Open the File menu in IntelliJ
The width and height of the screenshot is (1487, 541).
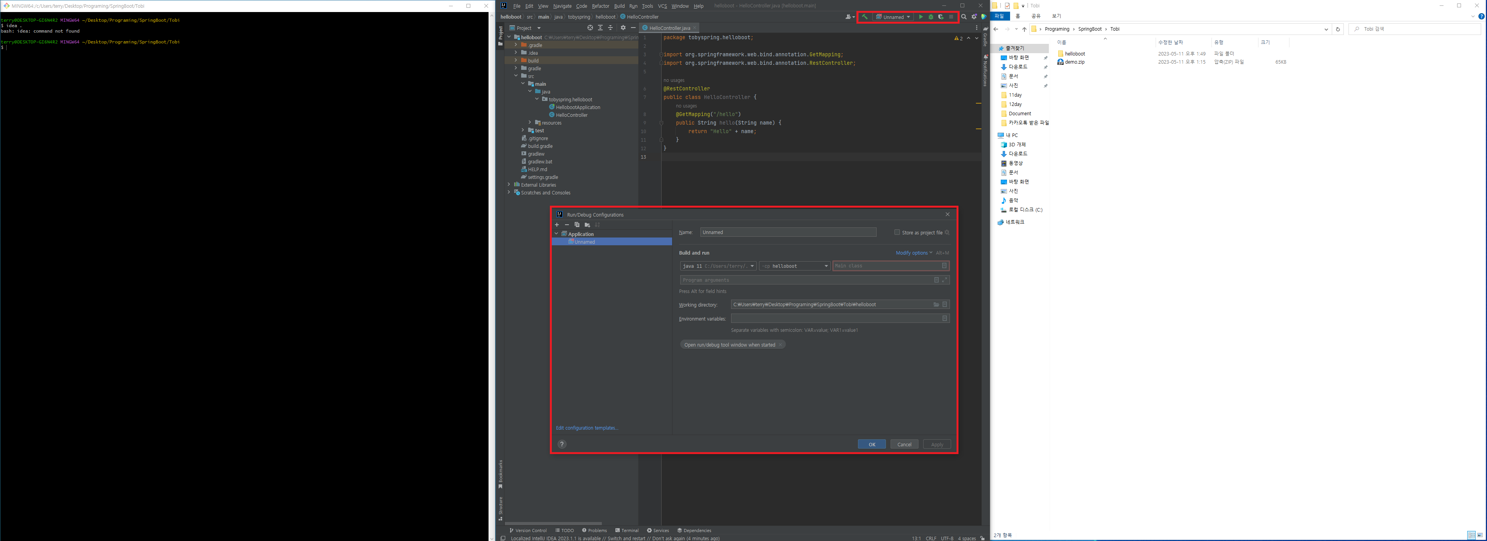(516, 6)
